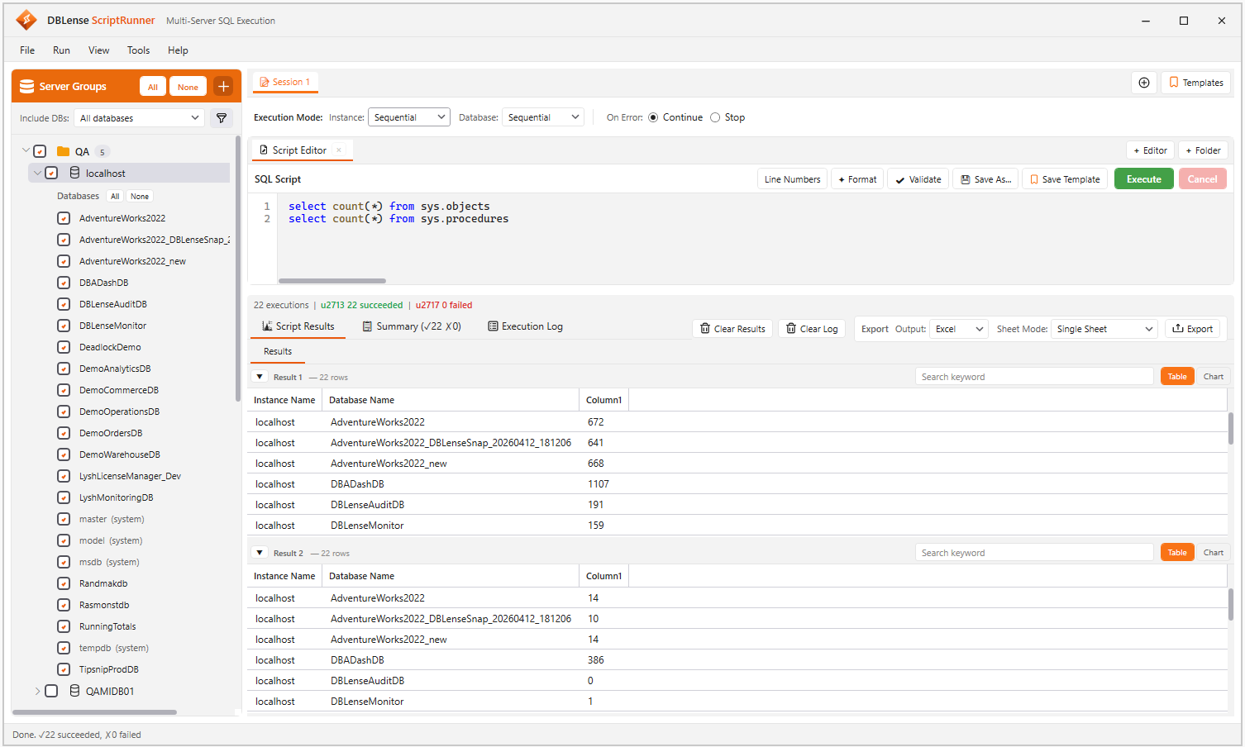1245x747 pixels.
Task: Click Save Template bookmark button
Action: tap(1065, 179)
